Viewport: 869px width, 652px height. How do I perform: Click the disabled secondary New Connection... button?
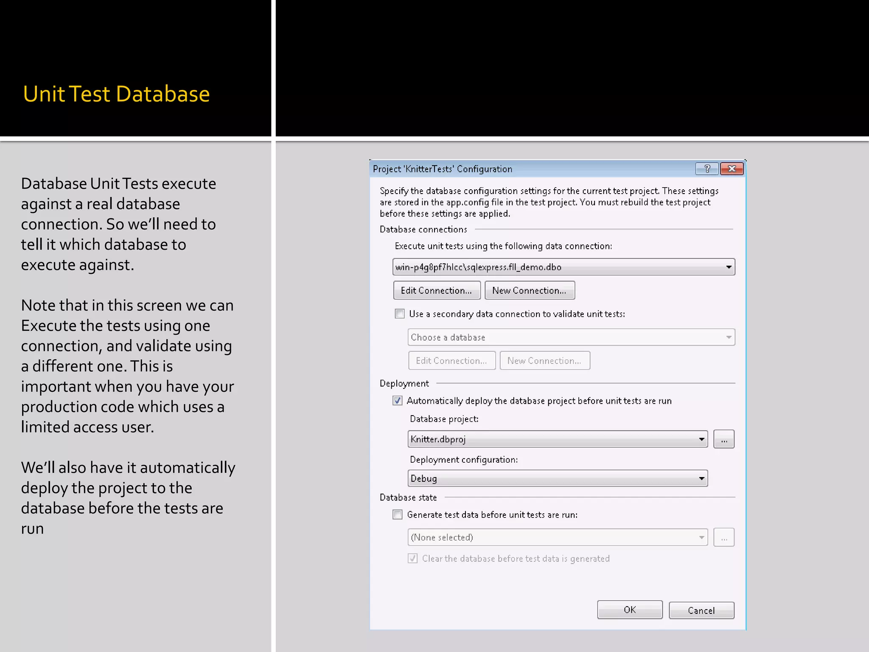(545, 360)
